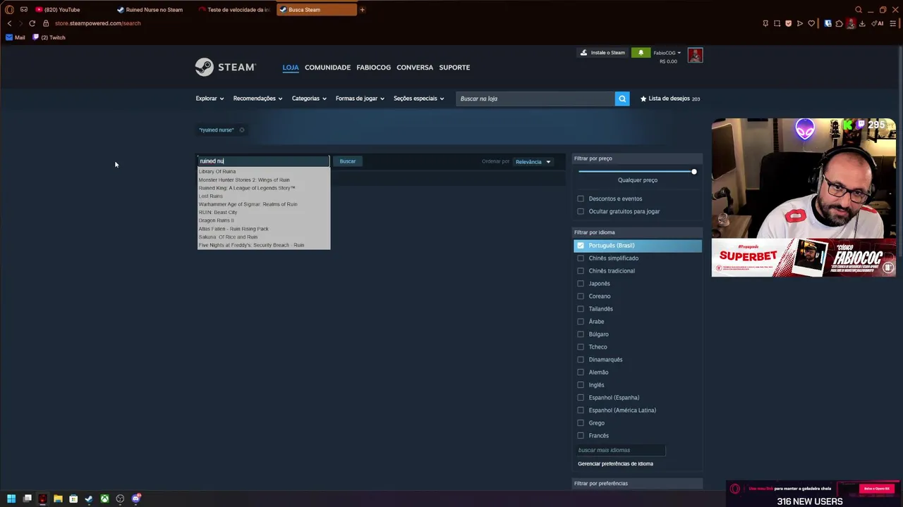Reload the page with the refresh icon
This screenshot has width=903, height=507.
pyautogui.click(x=32, y=23)
